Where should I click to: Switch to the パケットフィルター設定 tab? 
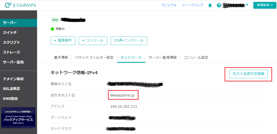click(94, 58)
